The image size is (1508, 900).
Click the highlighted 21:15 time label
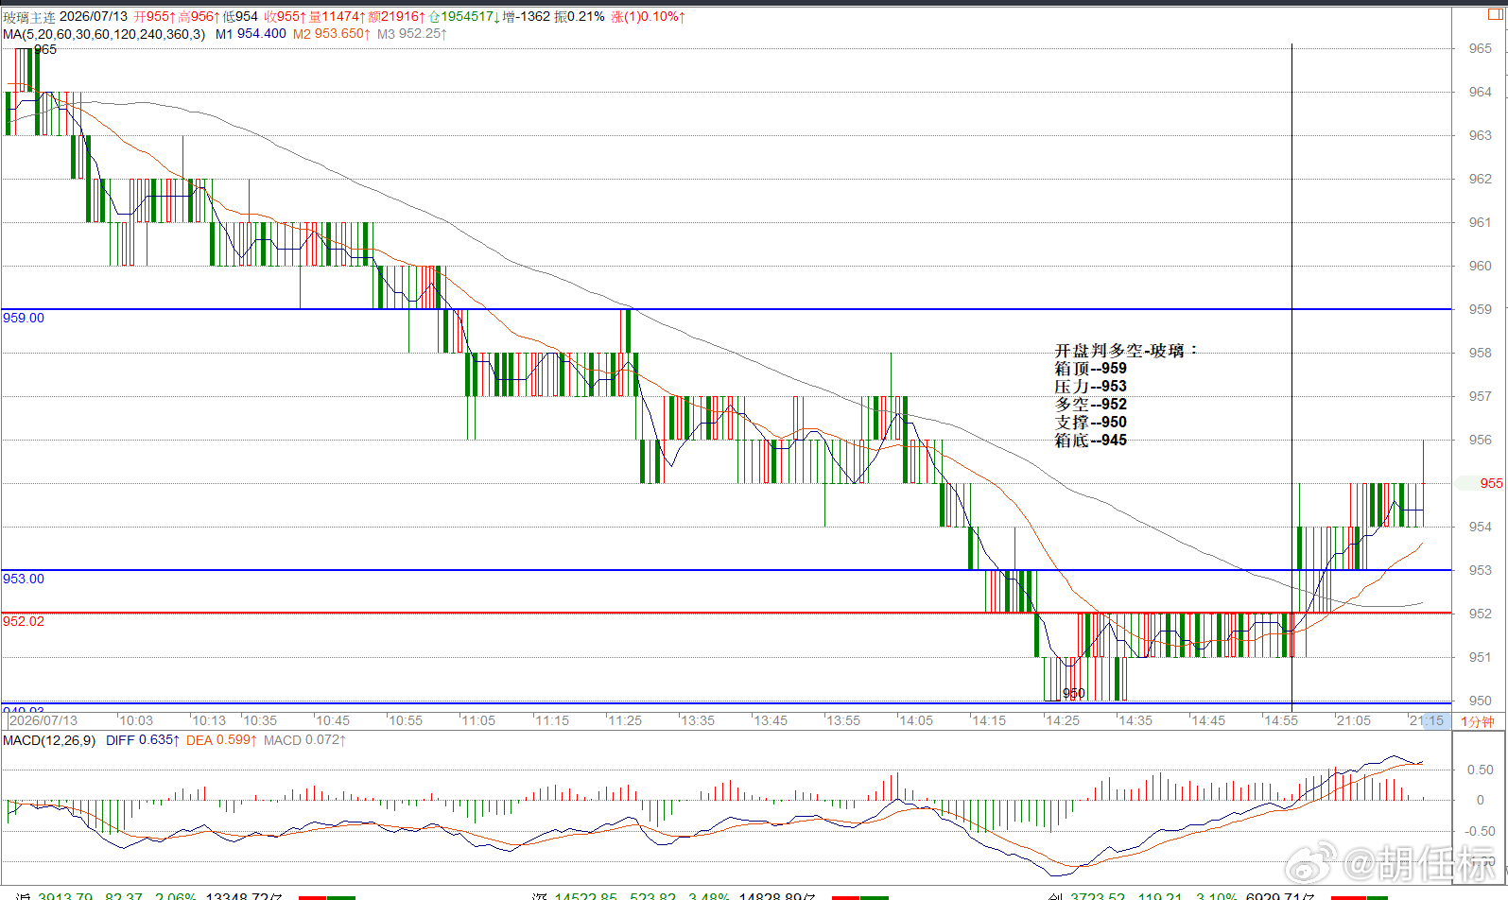[1427, 720]
